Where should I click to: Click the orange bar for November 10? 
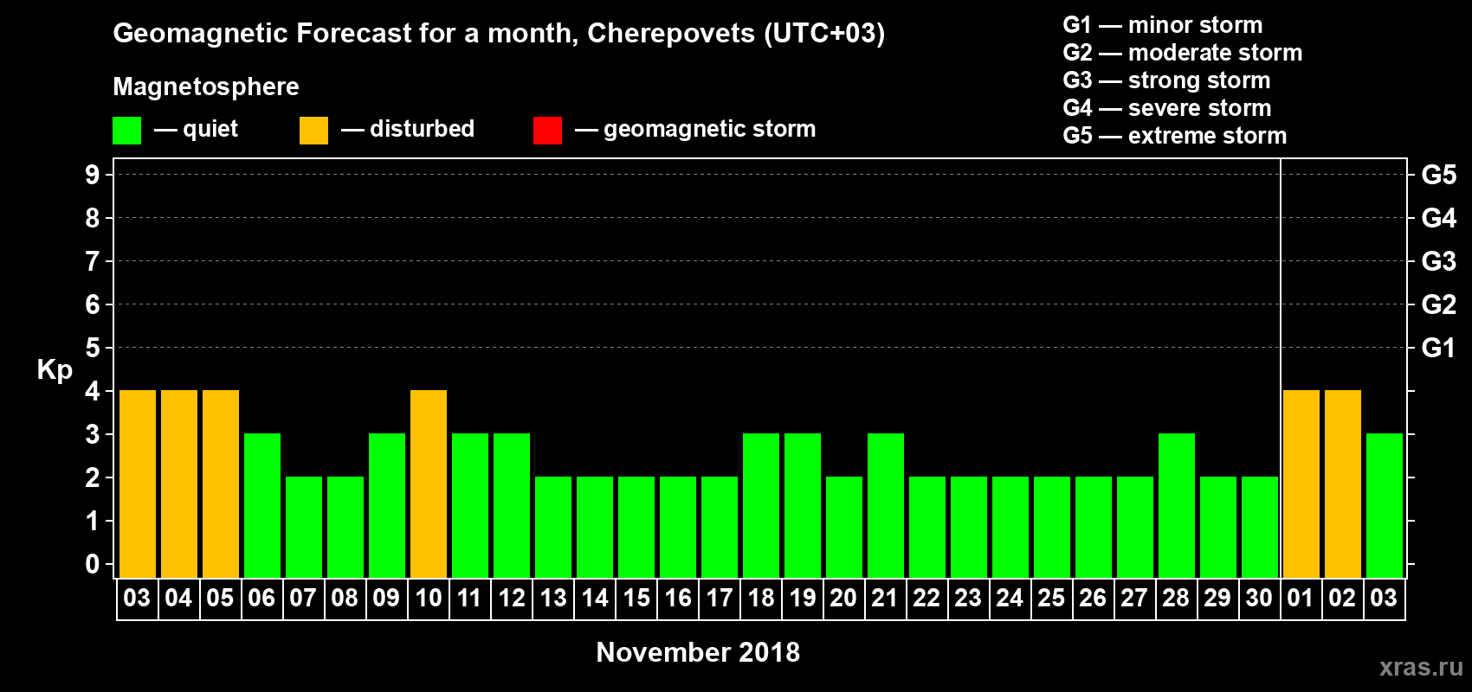[x=429, y=484]
